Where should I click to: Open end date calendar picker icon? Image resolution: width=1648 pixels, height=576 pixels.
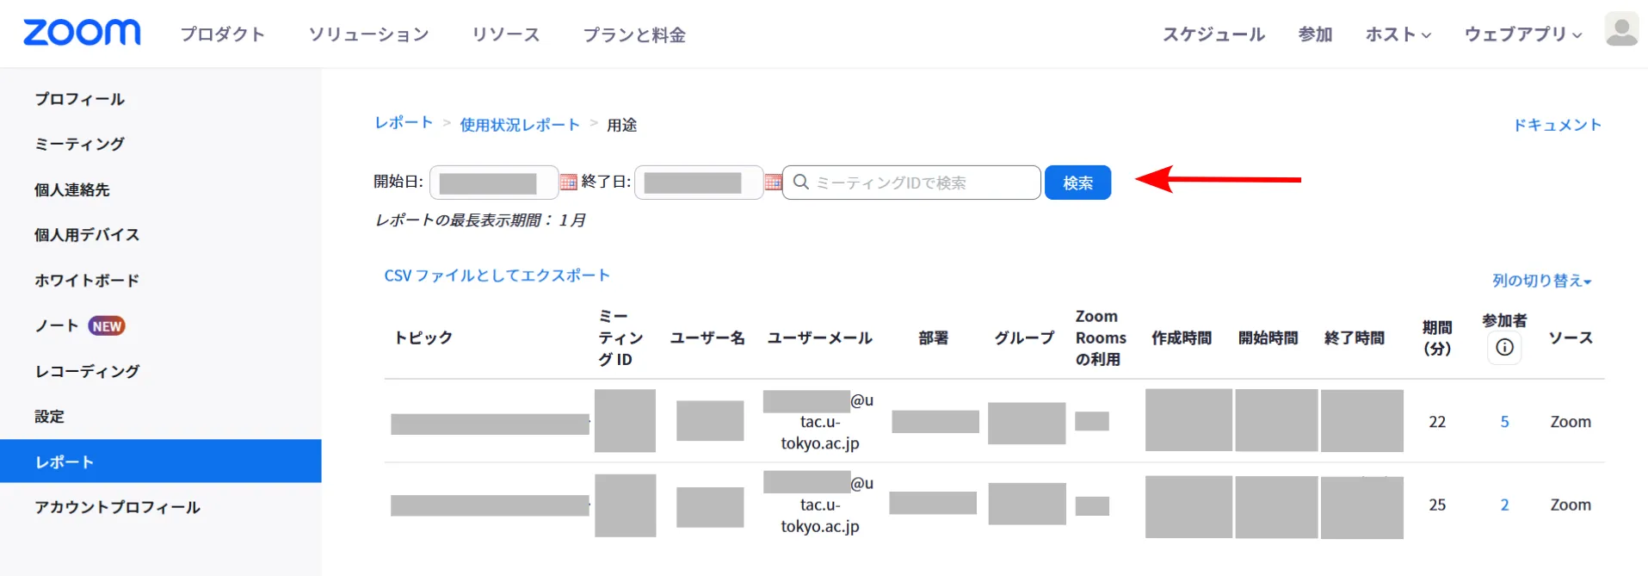pyautogui.click(x=773, y=183)
